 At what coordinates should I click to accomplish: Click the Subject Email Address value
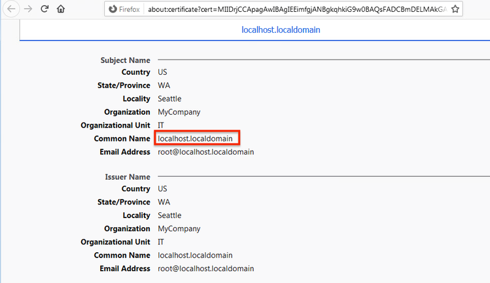tap(205, 152)
